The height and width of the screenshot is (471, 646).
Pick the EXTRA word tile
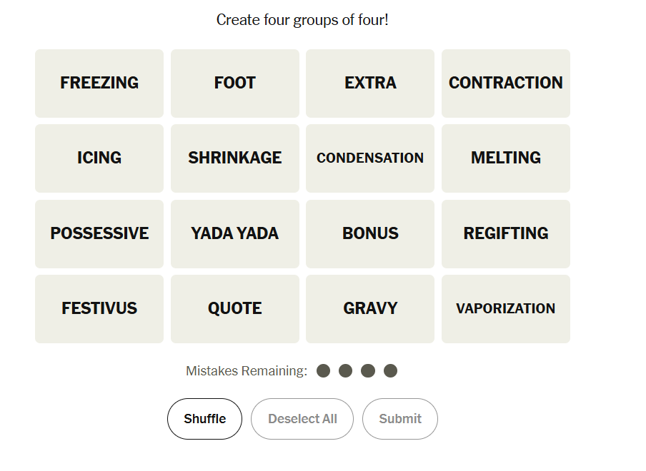[370, 83]
